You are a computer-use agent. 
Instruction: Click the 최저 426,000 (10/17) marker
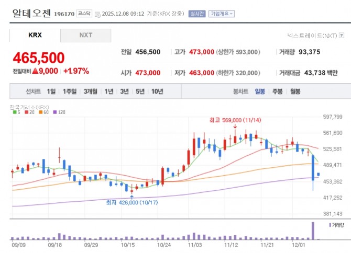132,202
